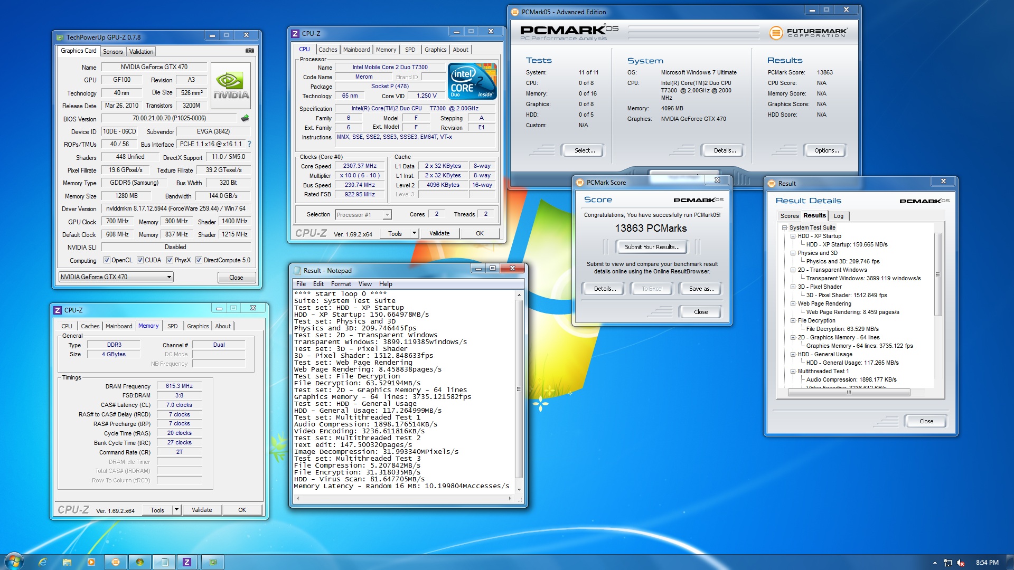Viewport: 1014px width, 570px height.
Task: Click the Intel Core 2 Duo logo in CPU-Z
Action: (x=472, y=81)
